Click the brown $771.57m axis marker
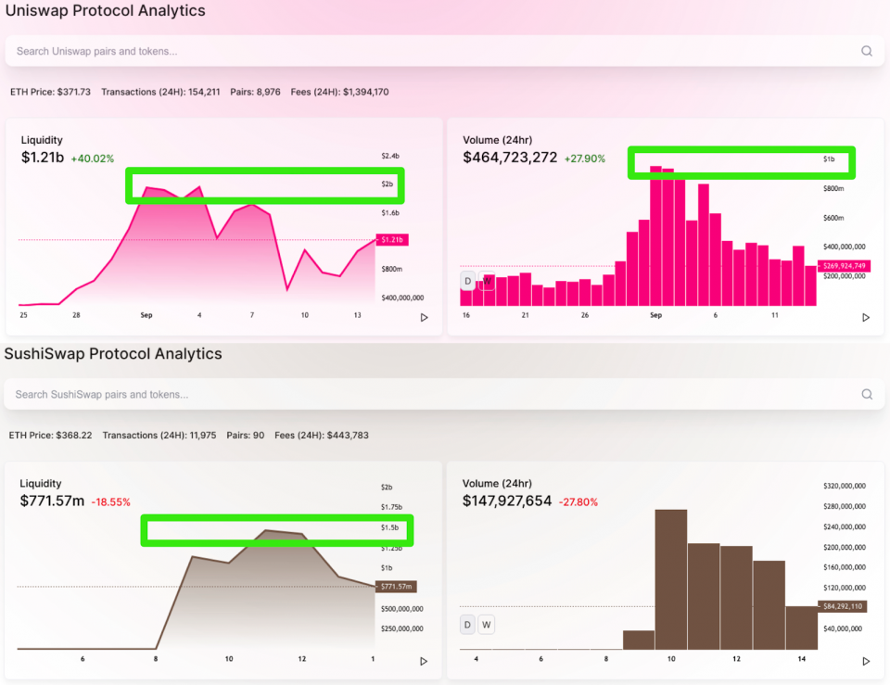 click(396, 586)
